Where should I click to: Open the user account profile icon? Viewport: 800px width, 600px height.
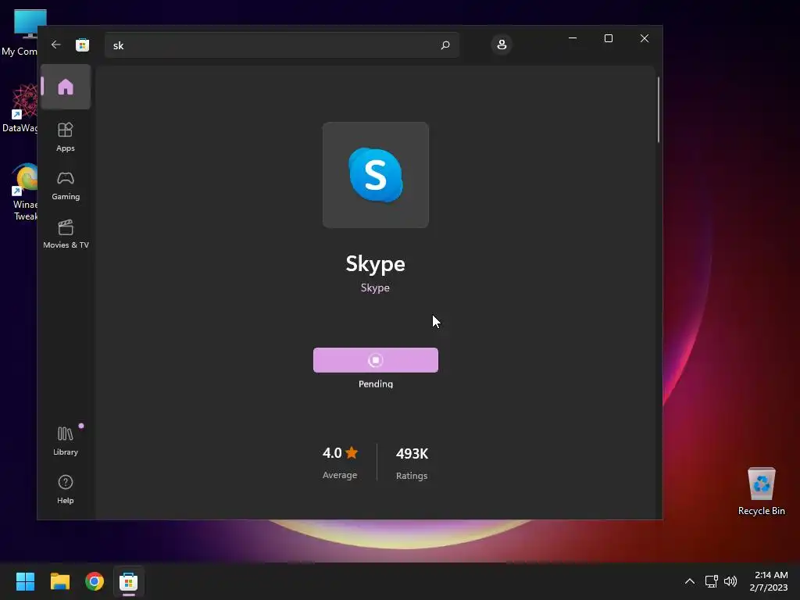[x=502, y=45]
